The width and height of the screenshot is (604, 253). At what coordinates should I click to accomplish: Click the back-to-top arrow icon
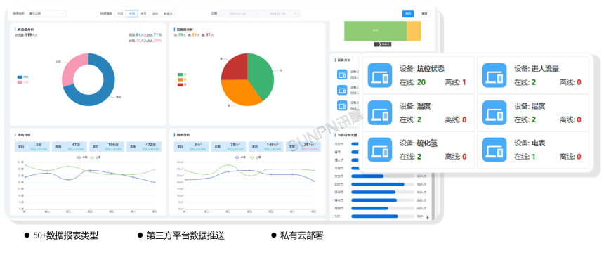[427, 218]
